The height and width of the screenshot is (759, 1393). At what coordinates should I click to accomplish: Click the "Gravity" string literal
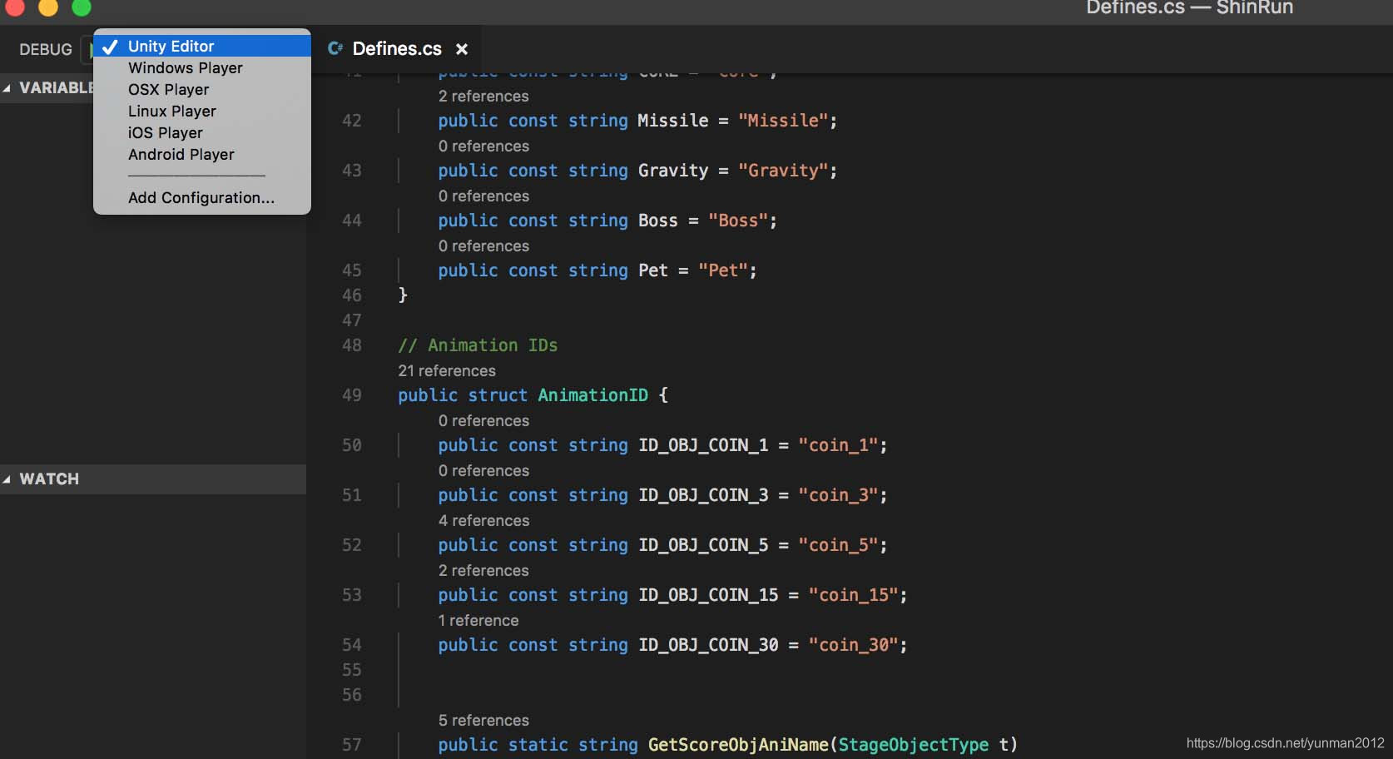[783, 171]
